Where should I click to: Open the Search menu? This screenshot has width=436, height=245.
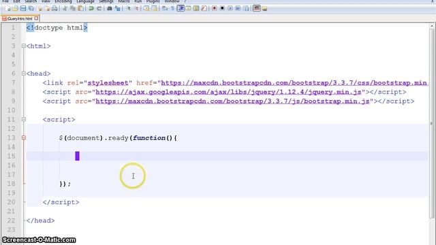tap(31, 1)
